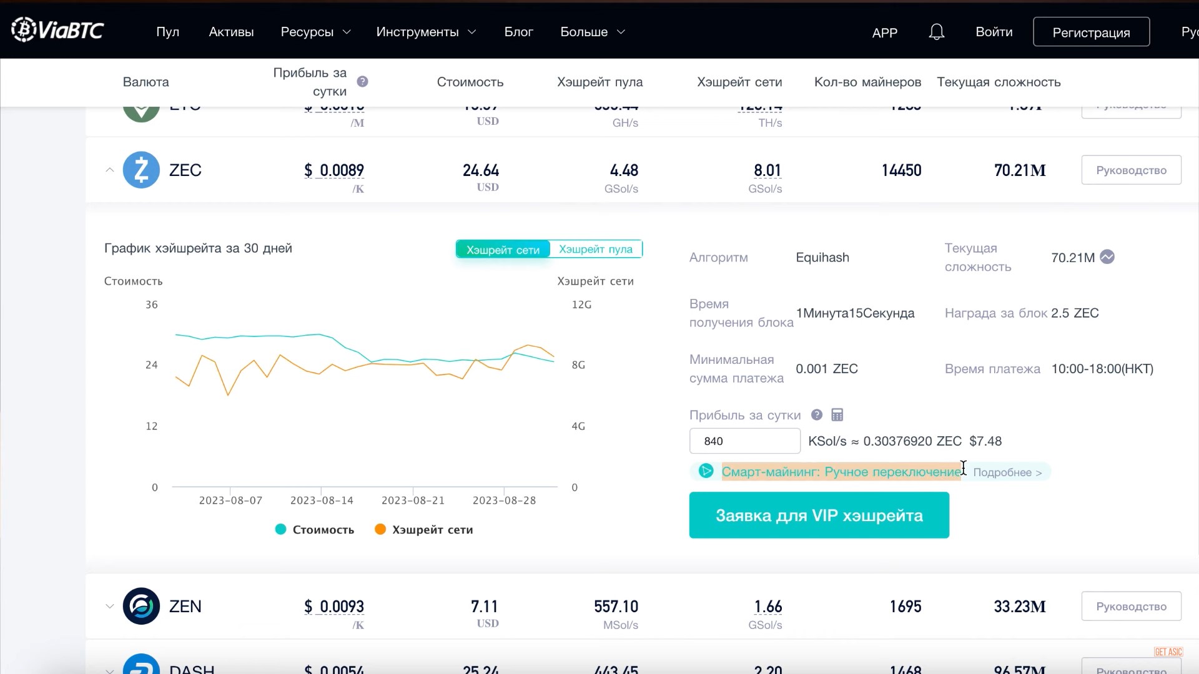The width and height of the screenshot is (1199, 674).
Task: Click the difficulty trend icon near 70.21M
Action: (x=1107, y=257)
